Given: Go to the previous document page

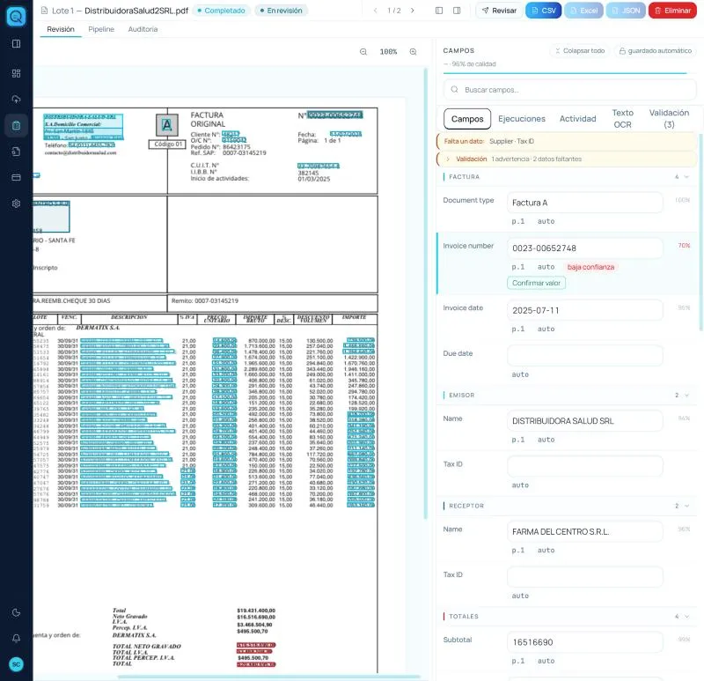Looking at the screenshot, I should 376,11.
